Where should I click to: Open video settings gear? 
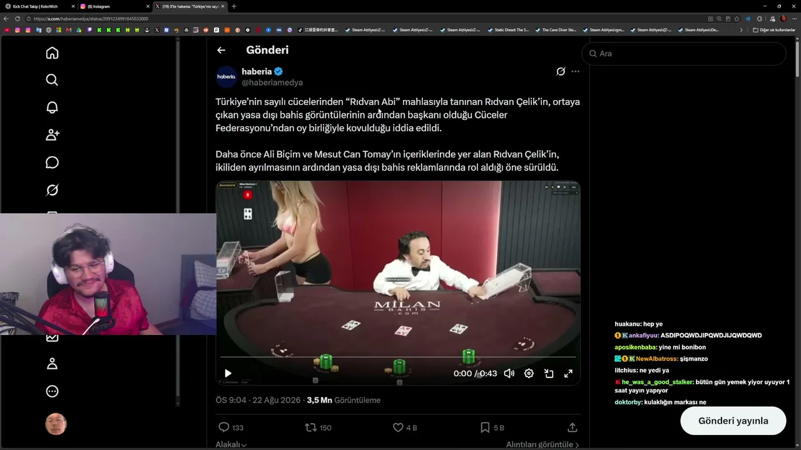click(529, 373)
